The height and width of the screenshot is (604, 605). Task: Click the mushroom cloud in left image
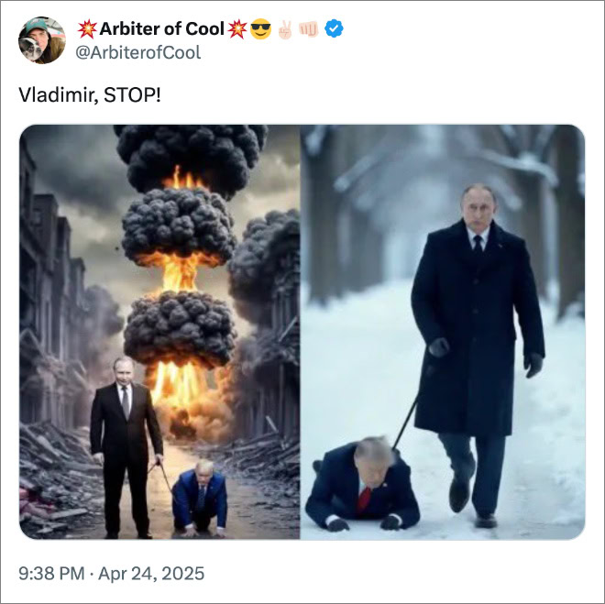[181, 257]
